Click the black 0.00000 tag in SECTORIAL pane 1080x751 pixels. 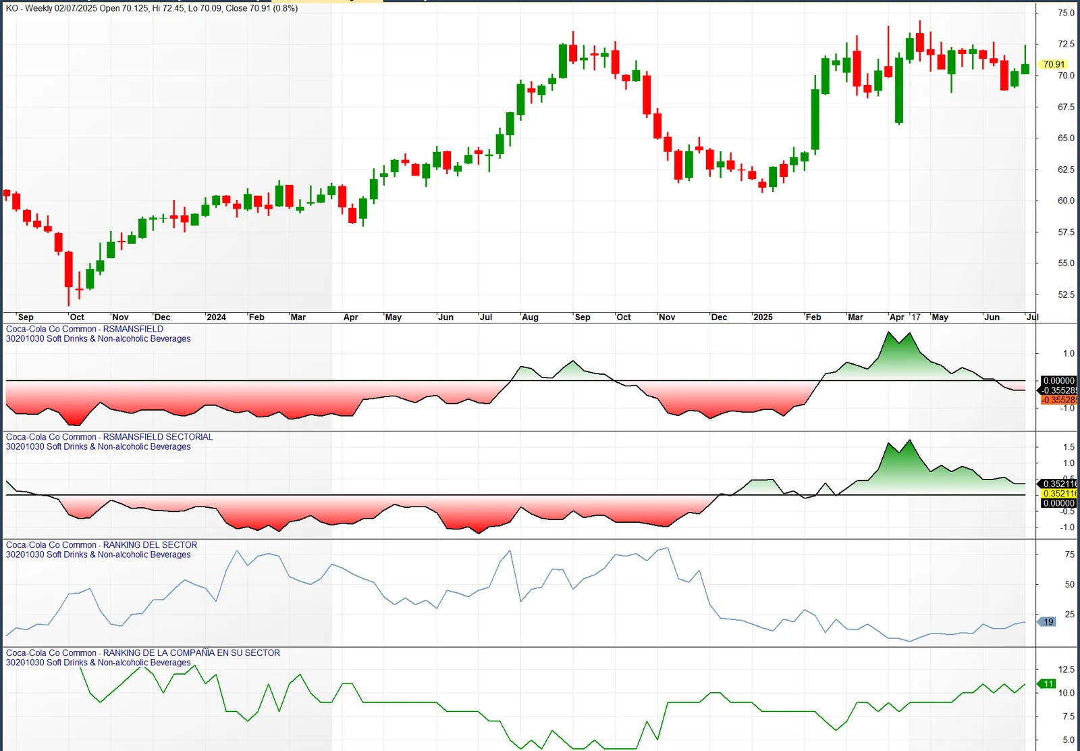1058,503
